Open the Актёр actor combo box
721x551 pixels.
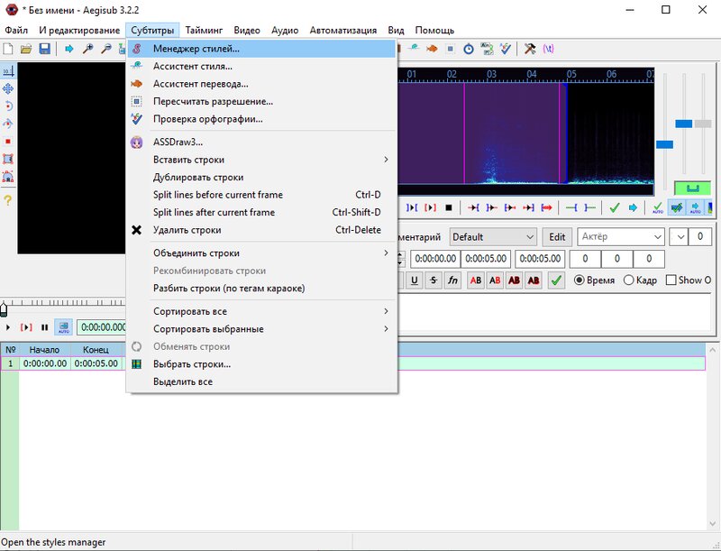[x=621, y=237]
